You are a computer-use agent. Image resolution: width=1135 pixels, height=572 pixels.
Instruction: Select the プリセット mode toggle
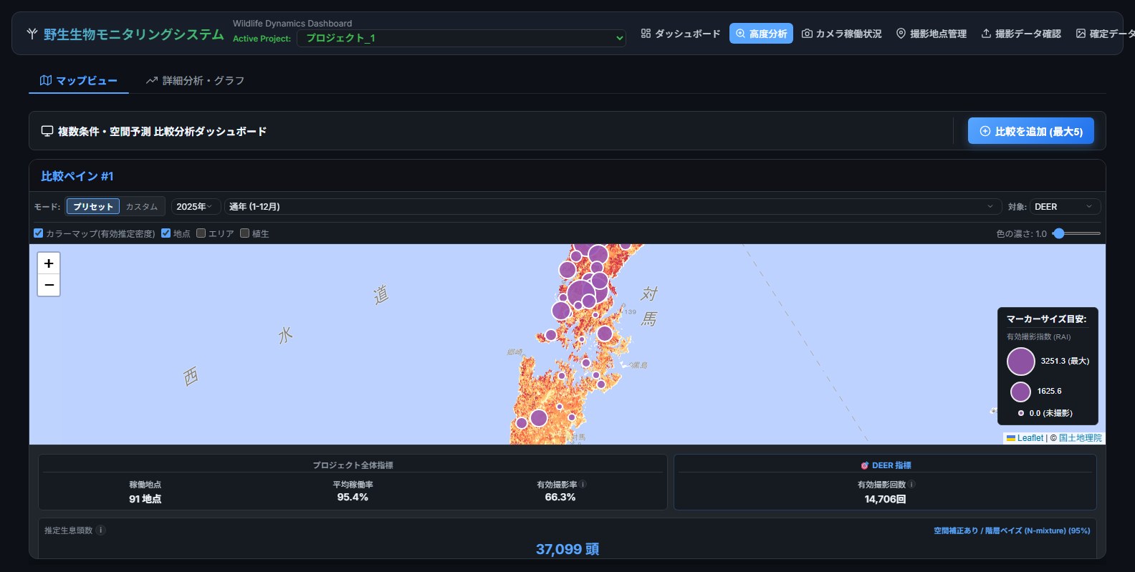click(x=93, y=206)
